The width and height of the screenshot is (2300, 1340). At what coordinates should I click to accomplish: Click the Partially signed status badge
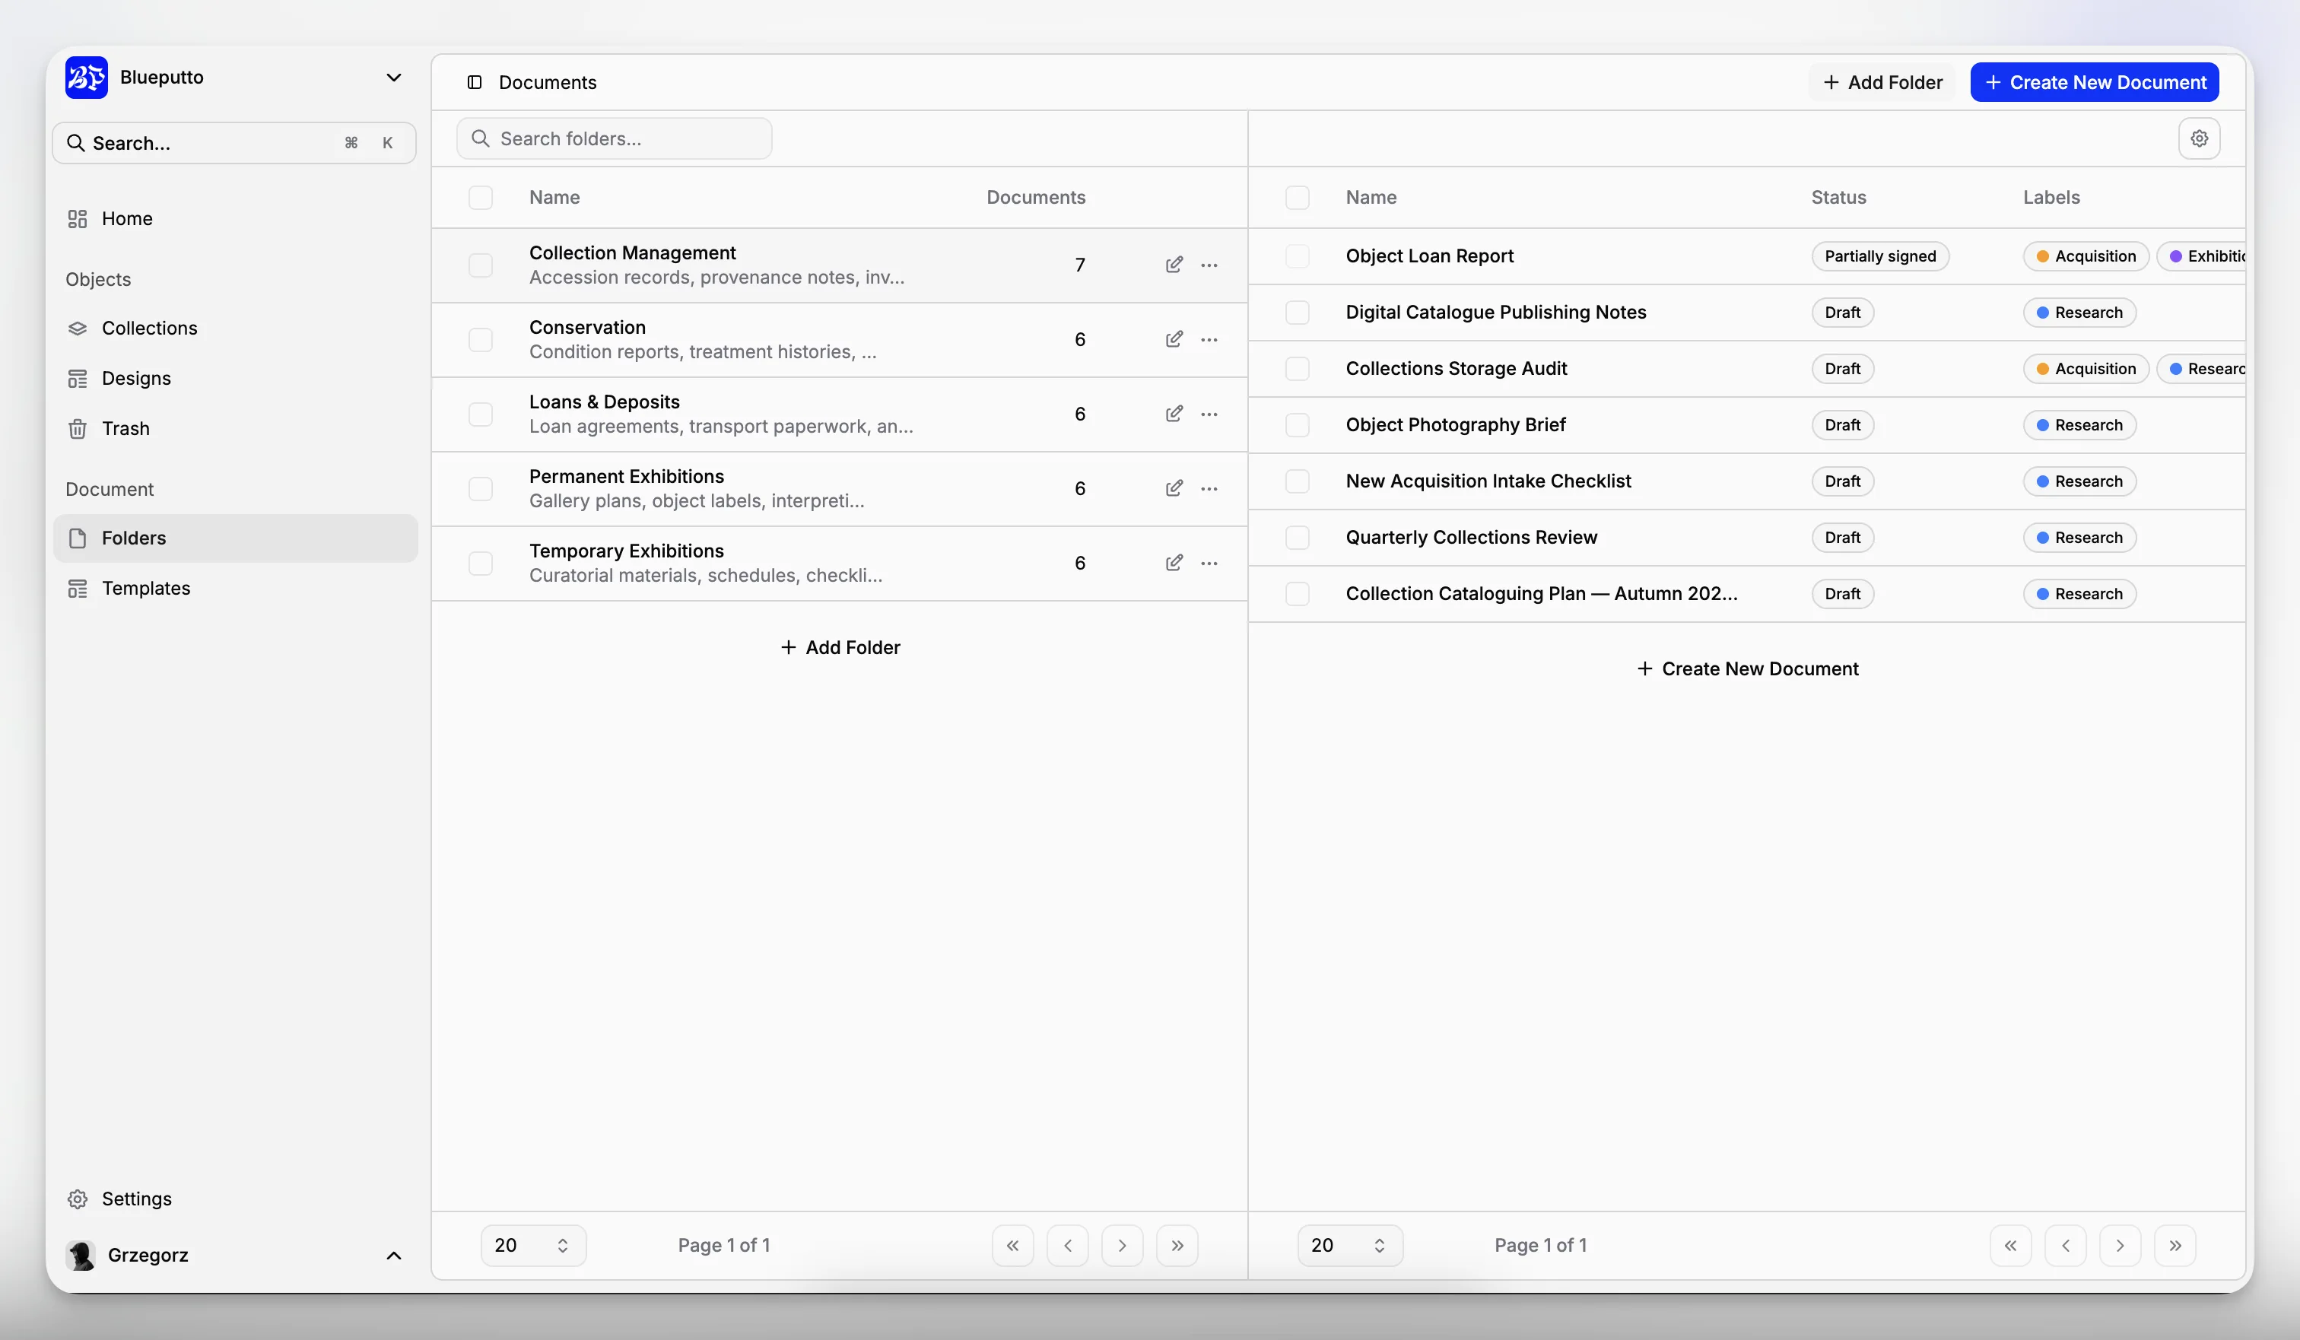point(1880,256)
